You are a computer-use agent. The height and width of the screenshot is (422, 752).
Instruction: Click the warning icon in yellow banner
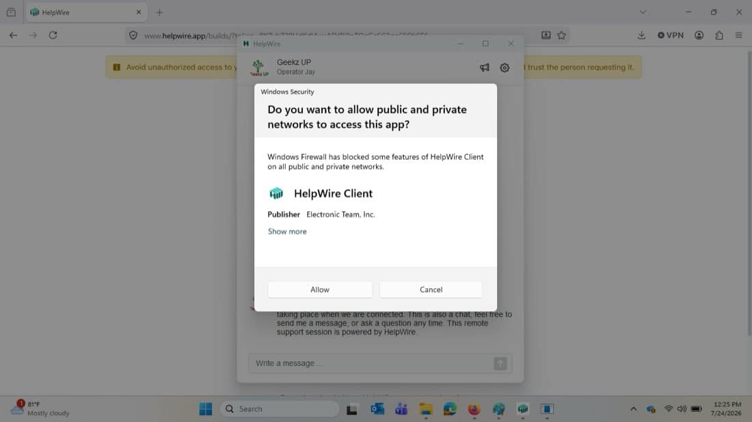click(116, 67)
